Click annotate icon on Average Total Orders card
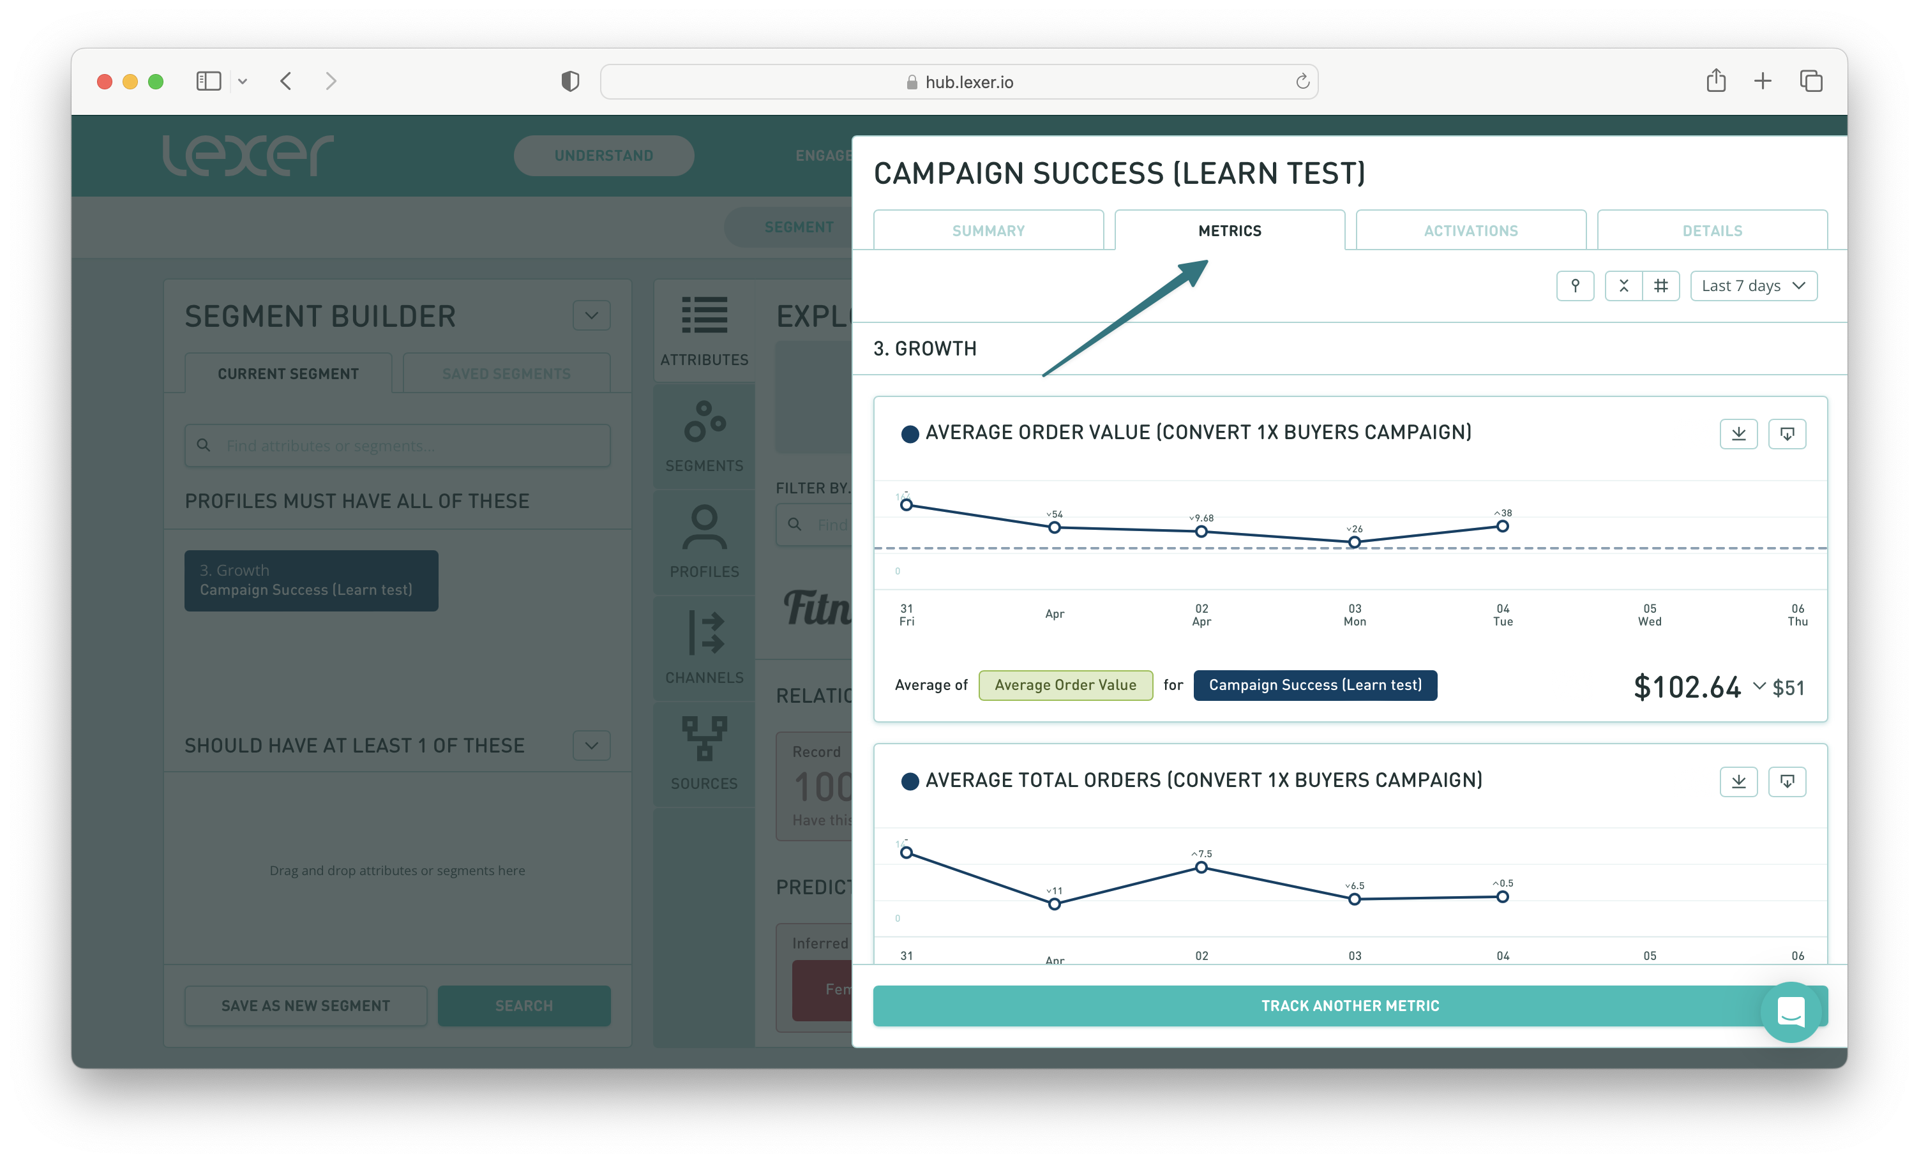1919x1163 pixels. 1787,781
